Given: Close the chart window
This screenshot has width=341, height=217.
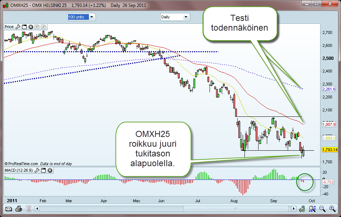Looking at the screenshot, I should point(330,4).
